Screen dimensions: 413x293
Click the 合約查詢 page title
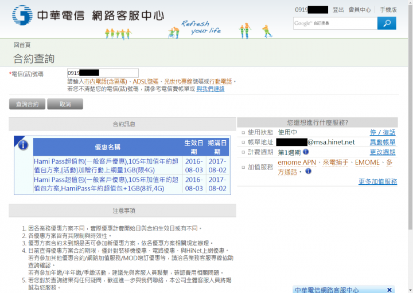point(34,58)
